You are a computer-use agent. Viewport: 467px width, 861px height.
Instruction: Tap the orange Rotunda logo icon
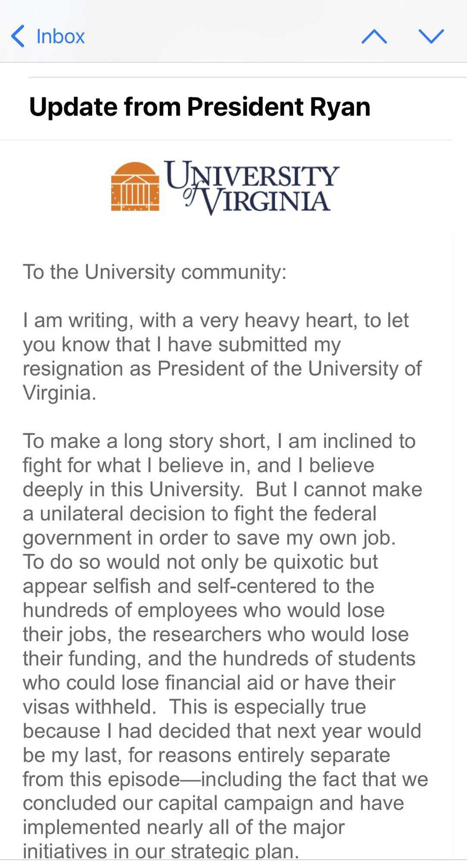point(135,187)
